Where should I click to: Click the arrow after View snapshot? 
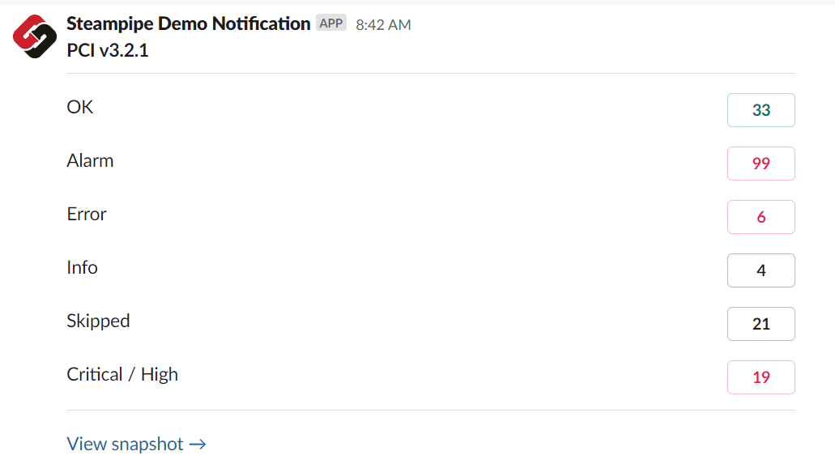(198, 444)
